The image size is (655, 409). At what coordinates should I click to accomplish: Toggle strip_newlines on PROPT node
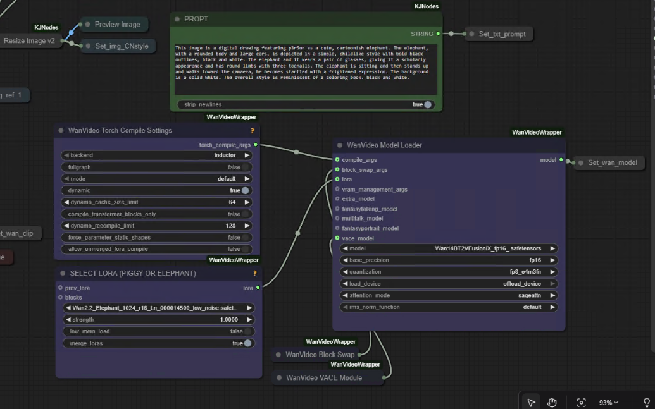[306, 105]
